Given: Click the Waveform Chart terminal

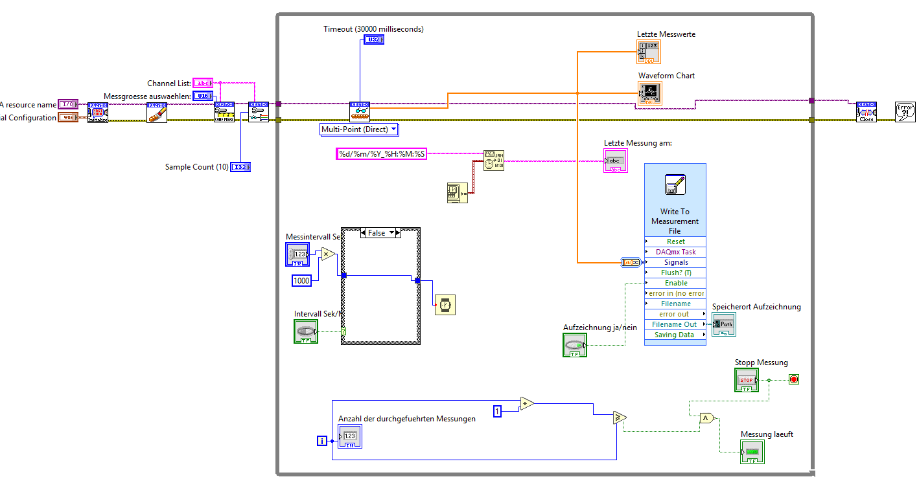Looking at the screenshot, I should [649, 94].
